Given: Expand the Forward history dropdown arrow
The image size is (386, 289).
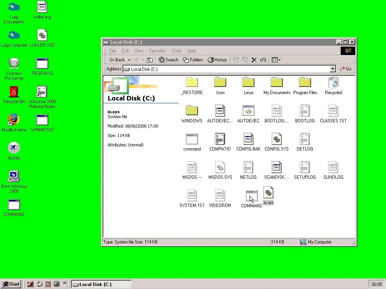Looking at the screenshot, I should (x=143, y=60).
